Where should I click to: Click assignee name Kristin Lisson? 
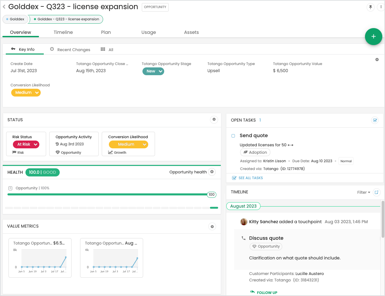pos(274,161)
